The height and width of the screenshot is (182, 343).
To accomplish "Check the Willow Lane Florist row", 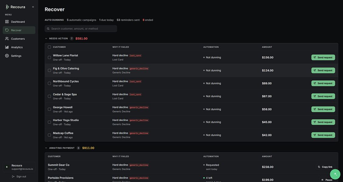I will pyautogui.click(x=50, y=57).
